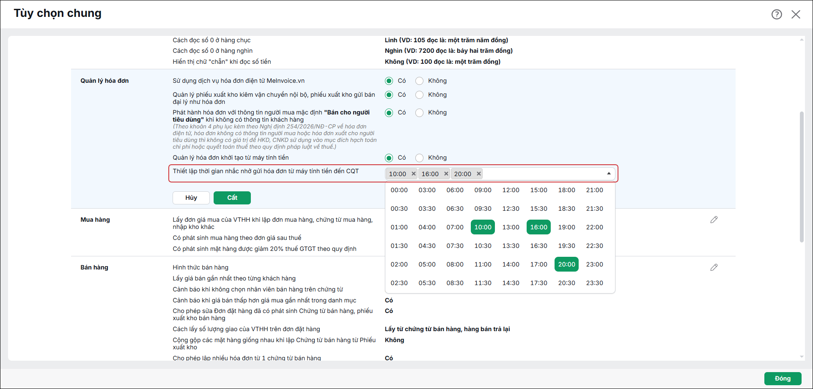Remove the 16:00 time tag
Screen dimensions: 813x389
446,174
